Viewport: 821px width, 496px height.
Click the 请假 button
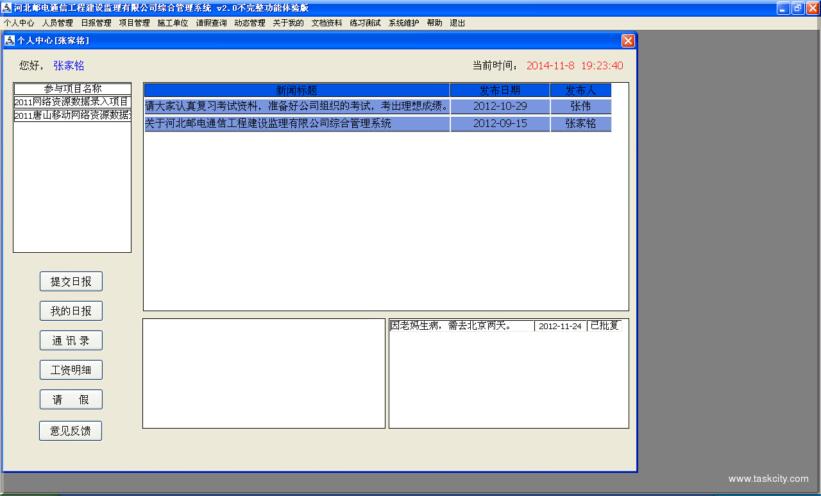71,400
